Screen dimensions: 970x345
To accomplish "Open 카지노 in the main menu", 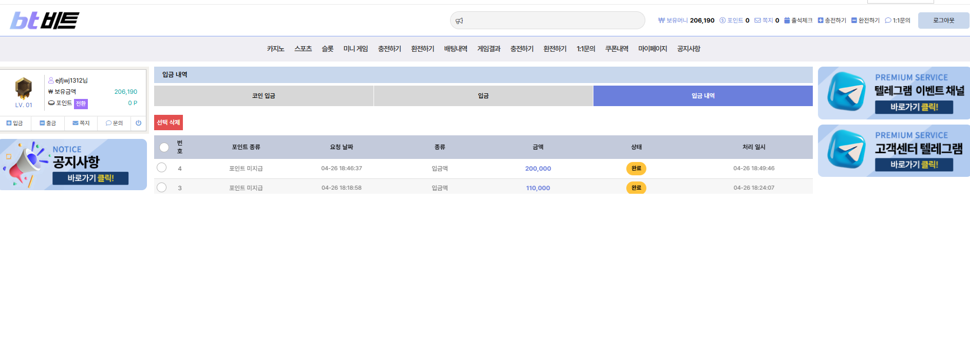I will tap(275, 49).
